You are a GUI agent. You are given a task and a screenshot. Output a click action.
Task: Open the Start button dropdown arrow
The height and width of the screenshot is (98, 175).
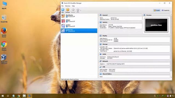pos(81,10)
